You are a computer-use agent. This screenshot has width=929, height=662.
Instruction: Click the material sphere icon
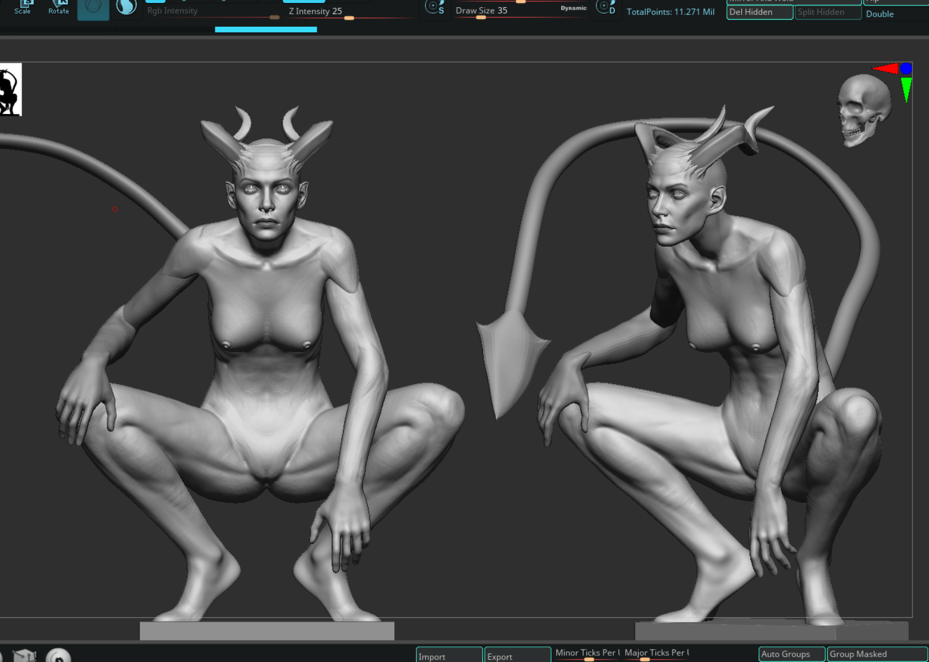pos(126,7)
